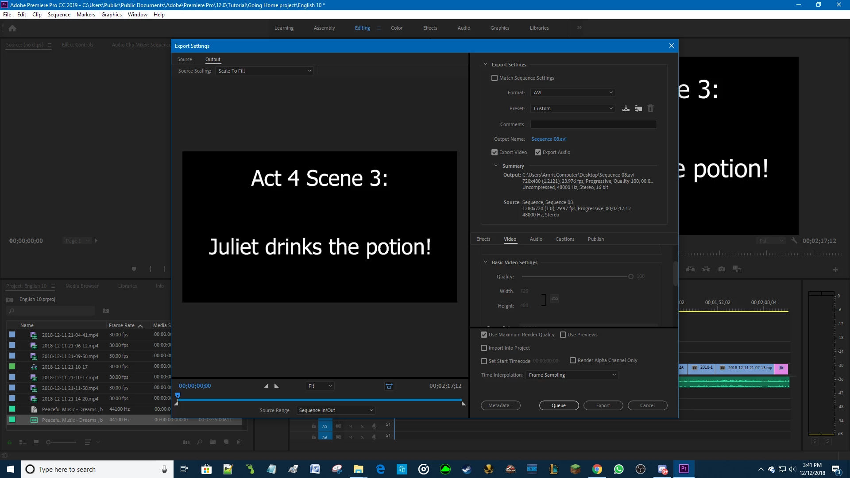Click the Sequence 08.avi output name link
Screen dimensions: 850x478
[x=549, y=139]
